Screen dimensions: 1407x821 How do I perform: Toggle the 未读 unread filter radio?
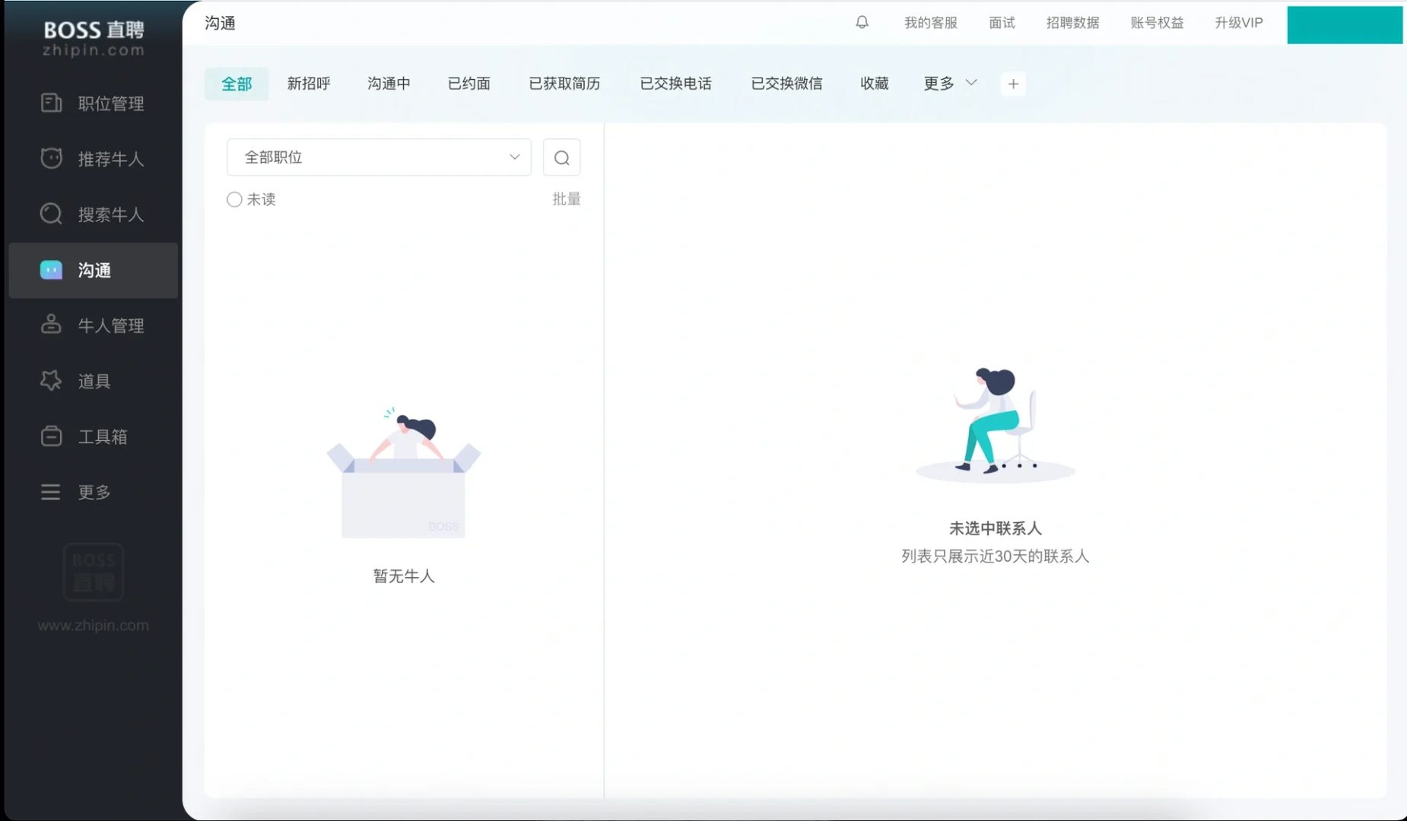point(234,199)
